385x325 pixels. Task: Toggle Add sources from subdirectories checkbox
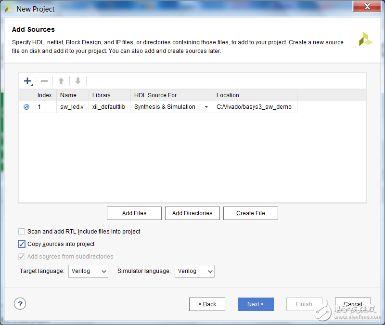coord(22,257)
